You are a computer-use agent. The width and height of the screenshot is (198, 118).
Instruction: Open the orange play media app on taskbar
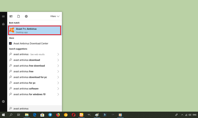(x=120, y=115)
